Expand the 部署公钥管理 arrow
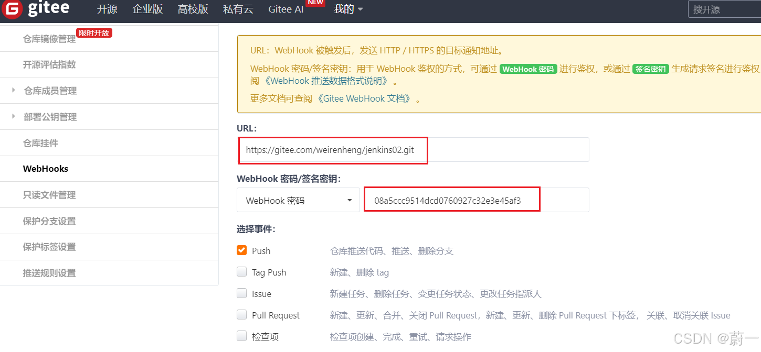Viewport: 761px width, 352px height. [x=14, y=116]
